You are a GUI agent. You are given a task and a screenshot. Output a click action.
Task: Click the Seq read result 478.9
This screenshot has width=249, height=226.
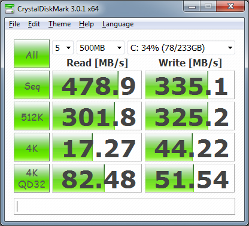97,85
